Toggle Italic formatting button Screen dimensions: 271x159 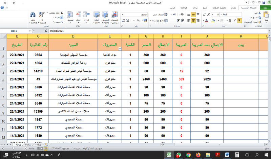point(235,20)
